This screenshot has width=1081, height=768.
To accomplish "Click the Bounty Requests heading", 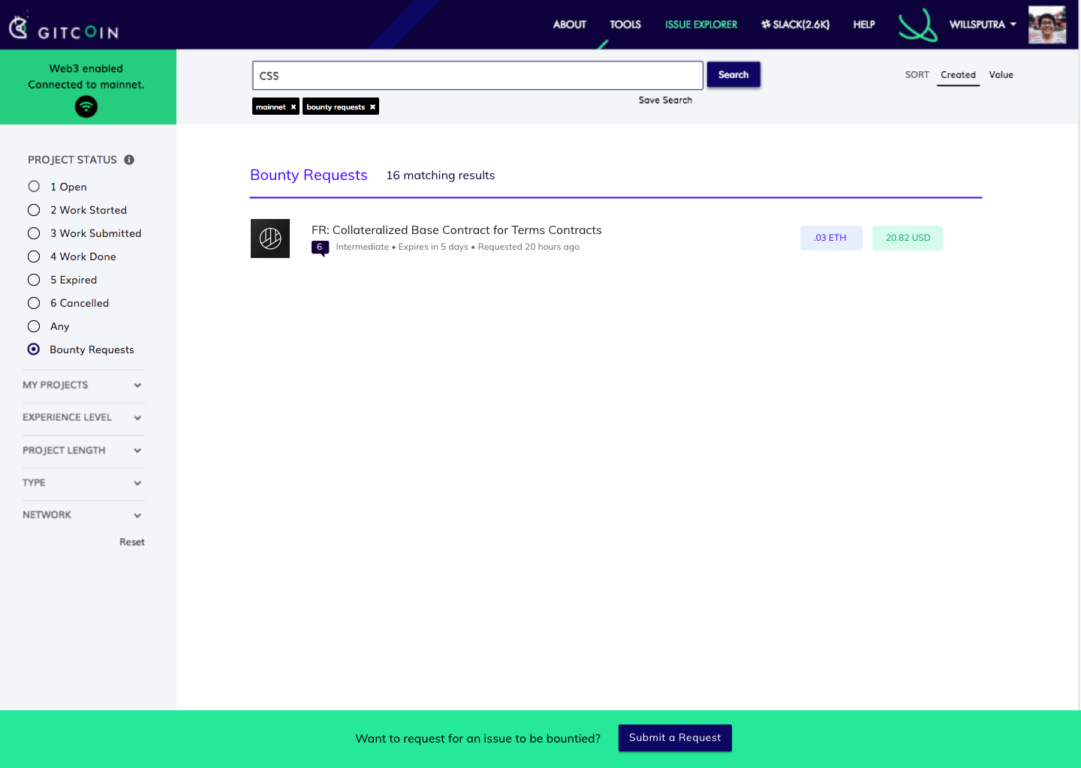I will [309, 175].
